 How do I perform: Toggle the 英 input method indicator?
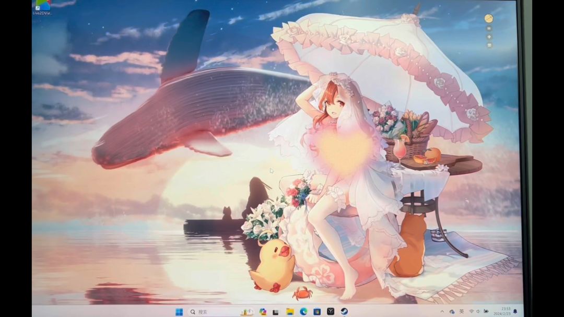click(462, 311)
